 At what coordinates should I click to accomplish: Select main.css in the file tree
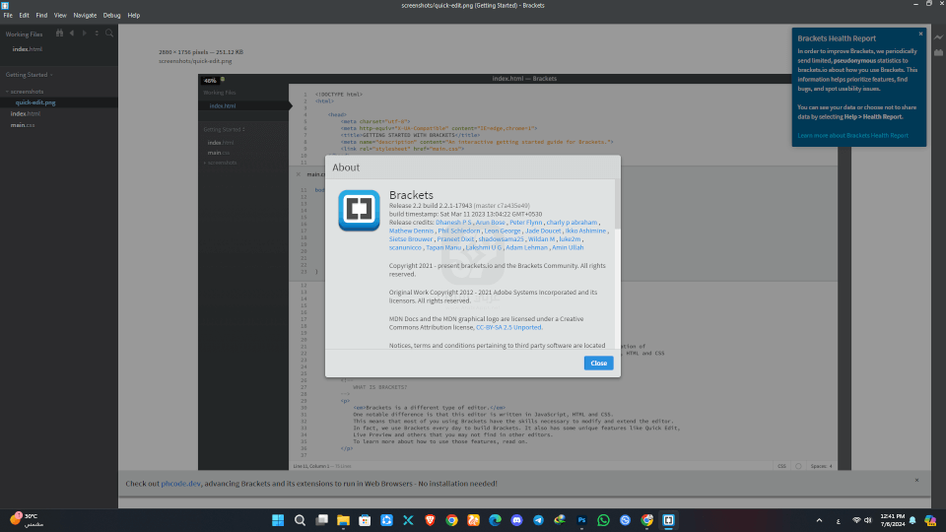click(x=23, y=125)
